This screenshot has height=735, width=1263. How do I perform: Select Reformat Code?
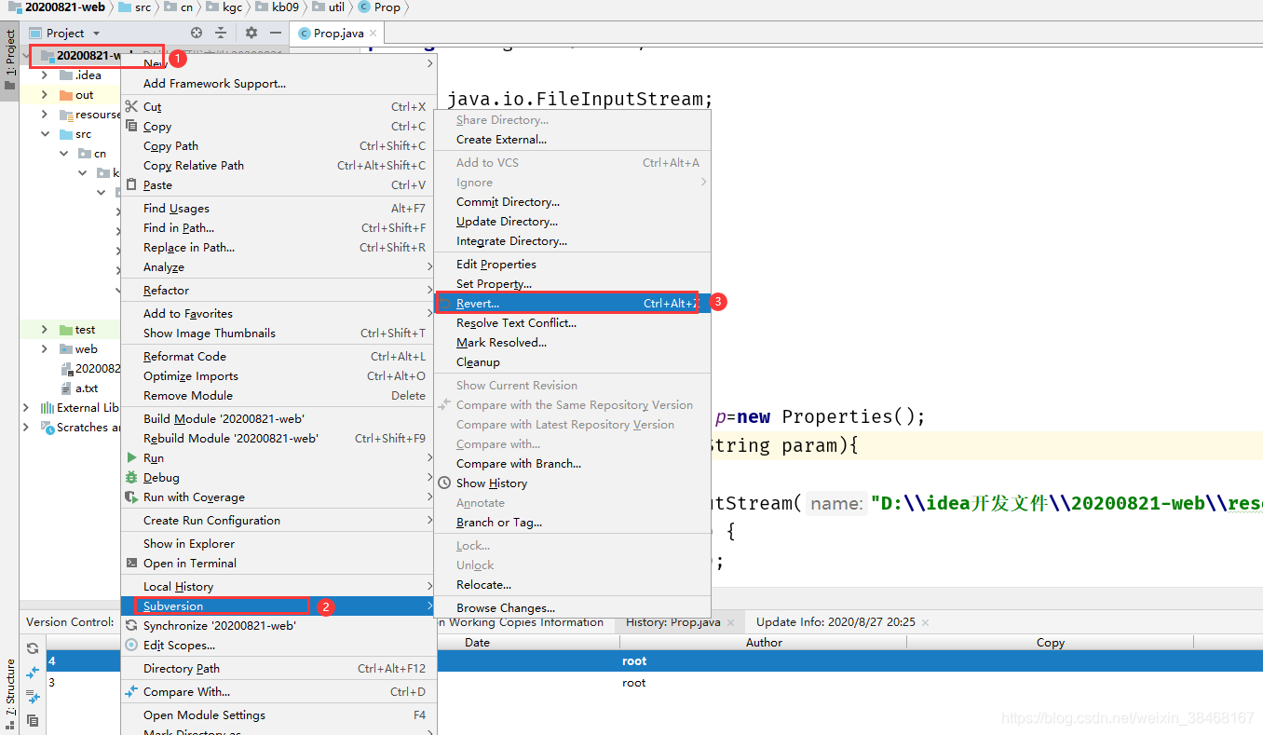click(278, 356)
